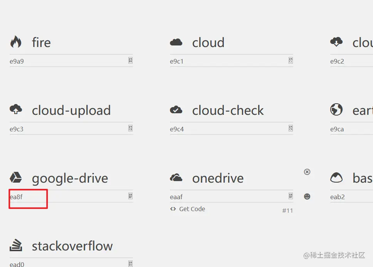Viewport: 373px width, 267px height.
Task: Click the google-drive icon
Action: (x=16, y=177)
